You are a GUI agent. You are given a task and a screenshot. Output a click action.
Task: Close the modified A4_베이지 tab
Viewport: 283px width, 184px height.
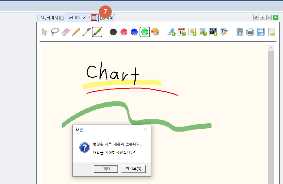94,18
